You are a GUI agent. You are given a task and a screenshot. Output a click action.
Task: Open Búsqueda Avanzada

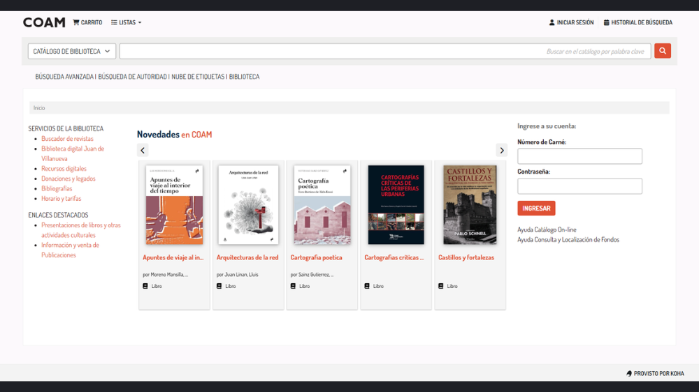[x=64, y=77]
